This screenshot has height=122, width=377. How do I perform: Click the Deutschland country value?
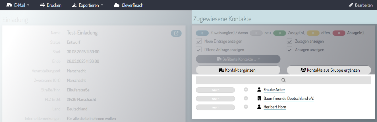[77, 109]
